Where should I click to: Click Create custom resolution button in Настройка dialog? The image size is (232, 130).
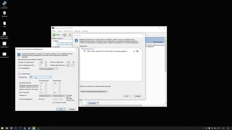click(x=94, y=91)
